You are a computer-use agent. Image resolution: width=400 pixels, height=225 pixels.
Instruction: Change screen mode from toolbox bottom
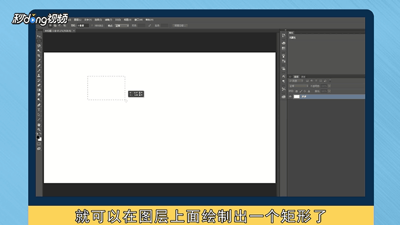[x=39, y=149]
